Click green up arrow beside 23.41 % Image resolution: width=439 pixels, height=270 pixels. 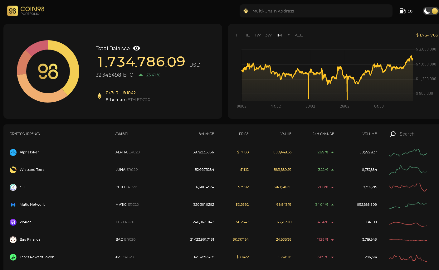[x=141, y=75]
